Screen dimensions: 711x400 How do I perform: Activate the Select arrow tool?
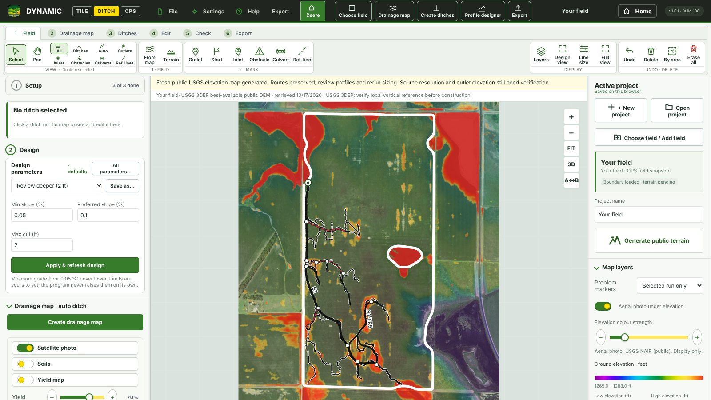coord(16,54)
